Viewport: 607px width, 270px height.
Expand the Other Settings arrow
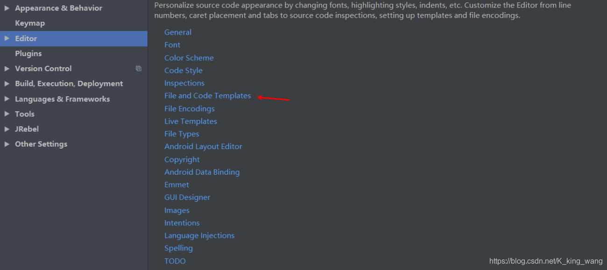point(7,144)
